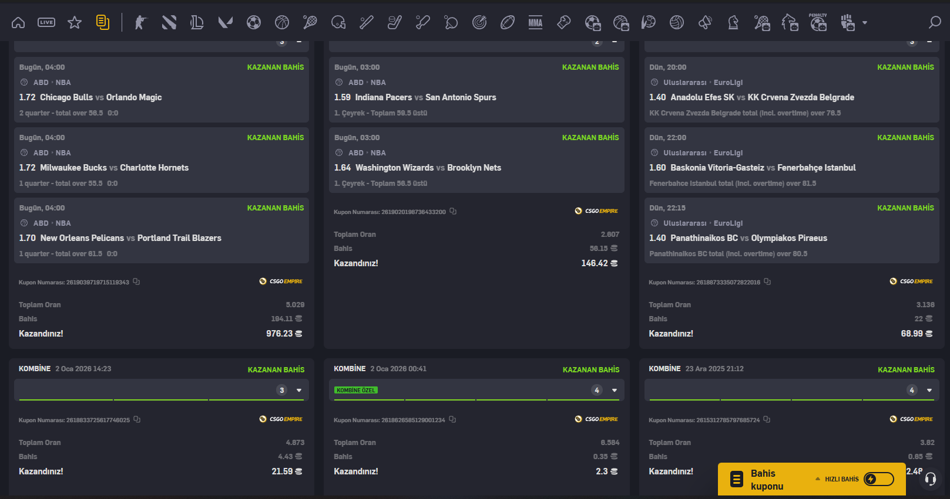Copy coupon number 2619039719715119343
This screenshot has width=950, height=499.
tap(136, 282)
